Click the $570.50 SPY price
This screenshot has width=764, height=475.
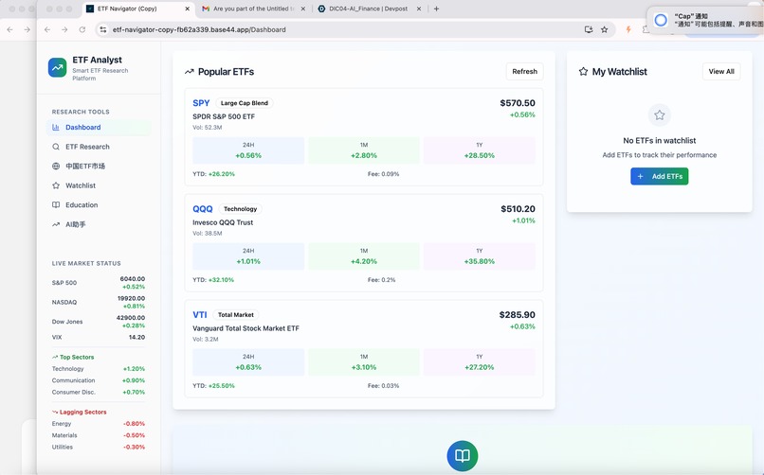coord(518,103)
